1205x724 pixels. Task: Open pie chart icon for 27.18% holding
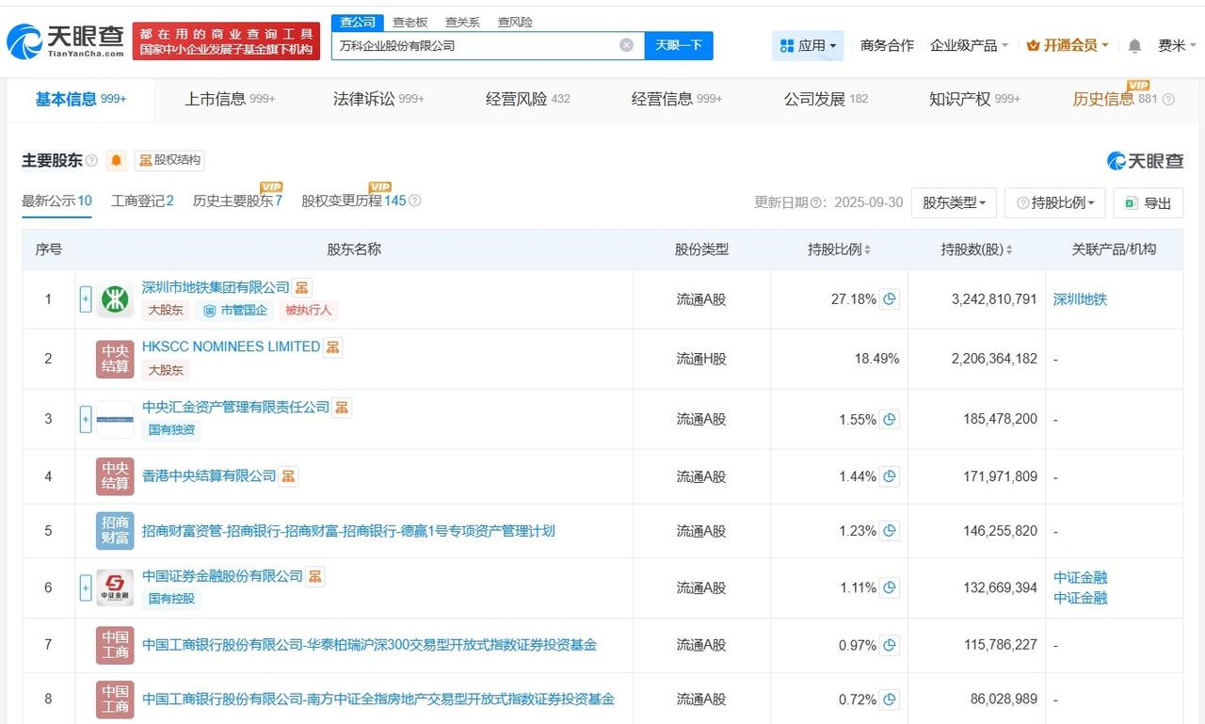click(890, 299)
